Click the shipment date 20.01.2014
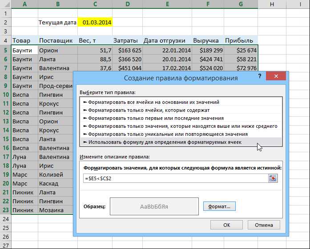 click(x=167, y=59)
